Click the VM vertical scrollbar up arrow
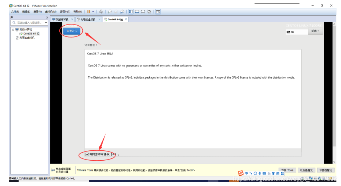 click(x=334, y=24)
